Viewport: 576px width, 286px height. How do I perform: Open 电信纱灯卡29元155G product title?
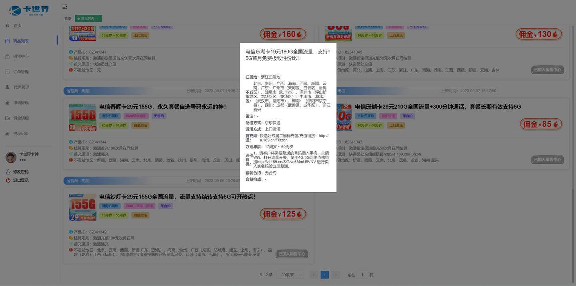177,197
